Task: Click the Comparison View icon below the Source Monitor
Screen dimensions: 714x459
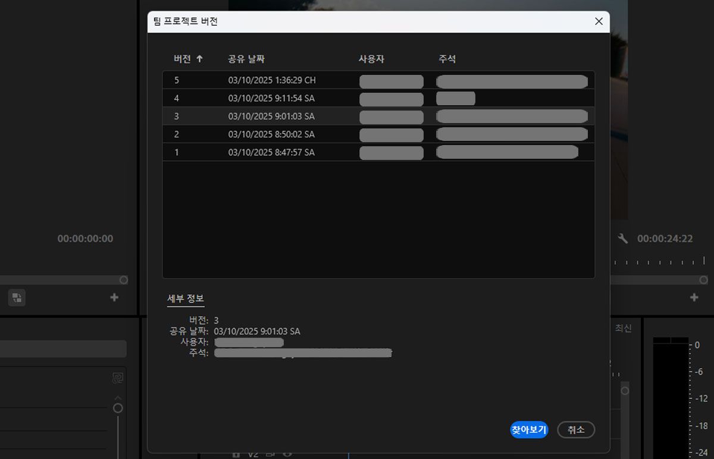Action: [x=16, y=297]
